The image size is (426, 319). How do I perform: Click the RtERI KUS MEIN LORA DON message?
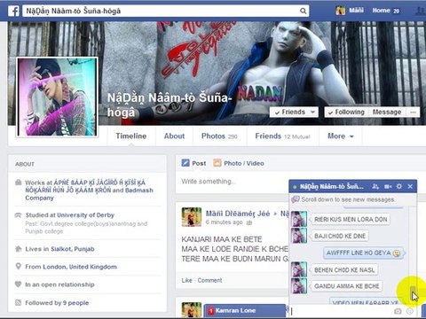pos(351,220)
